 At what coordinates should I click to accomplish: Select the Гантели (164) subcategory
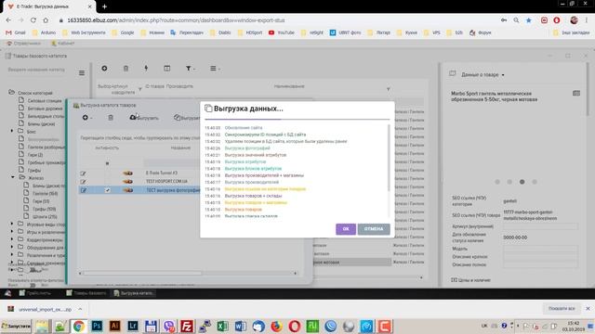[x=46, y=194]
